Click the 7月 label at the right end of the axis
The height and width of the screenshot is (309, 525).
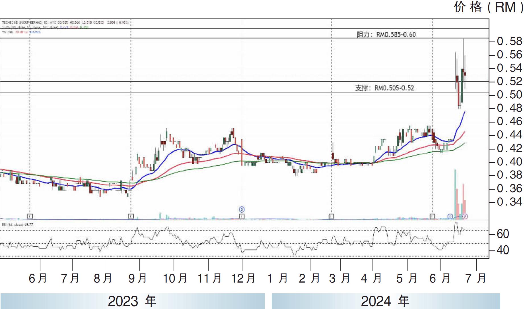[475, 278]
